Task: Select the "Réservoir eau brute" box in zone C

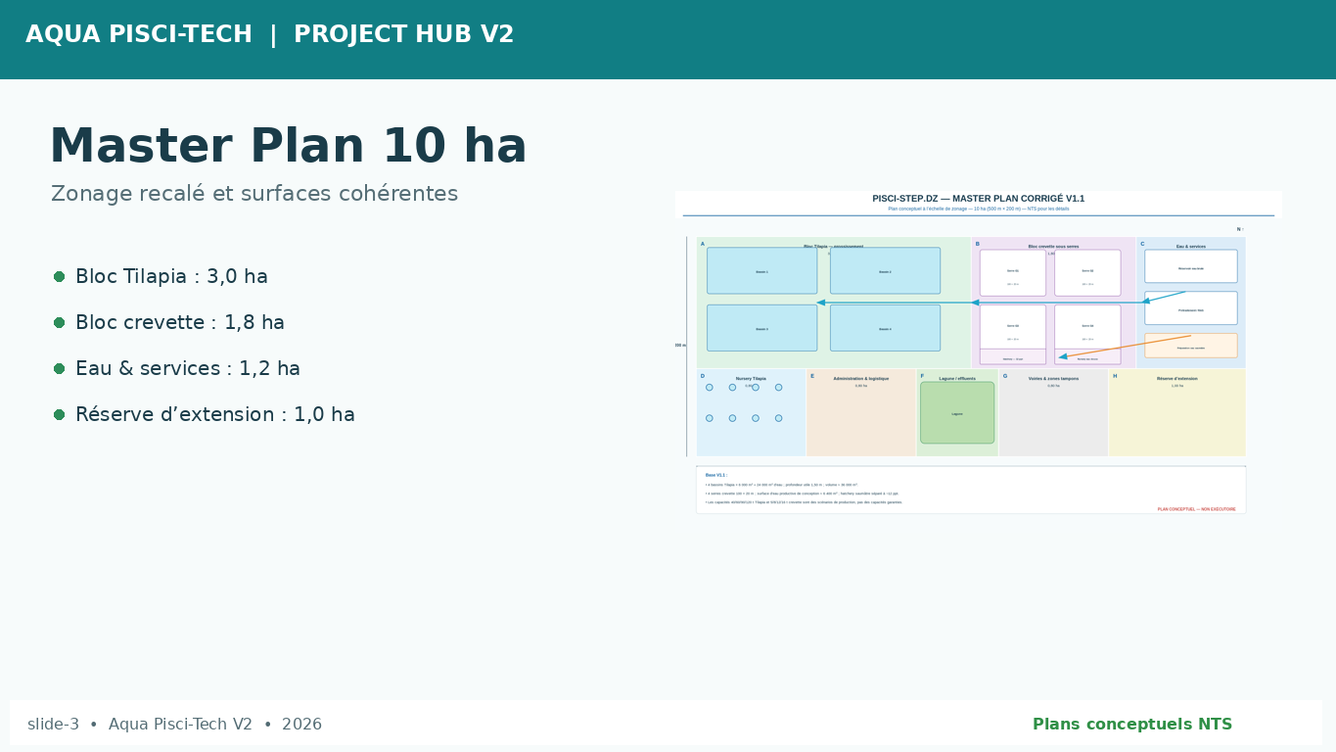Action: (x=1191, y=266)
